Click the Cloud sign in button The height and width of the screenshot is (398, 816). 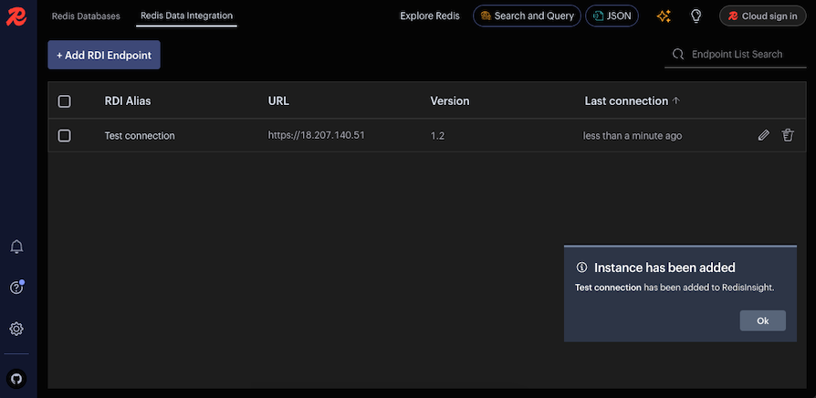(x=762, y=16)
